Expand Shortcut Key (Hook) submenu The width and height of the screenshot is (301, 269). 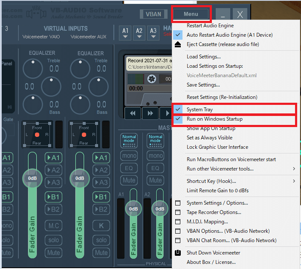click(236, 181)
